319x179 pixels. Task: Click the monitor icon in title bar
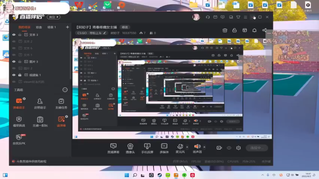pyautogui.click(x=223, y=17)
